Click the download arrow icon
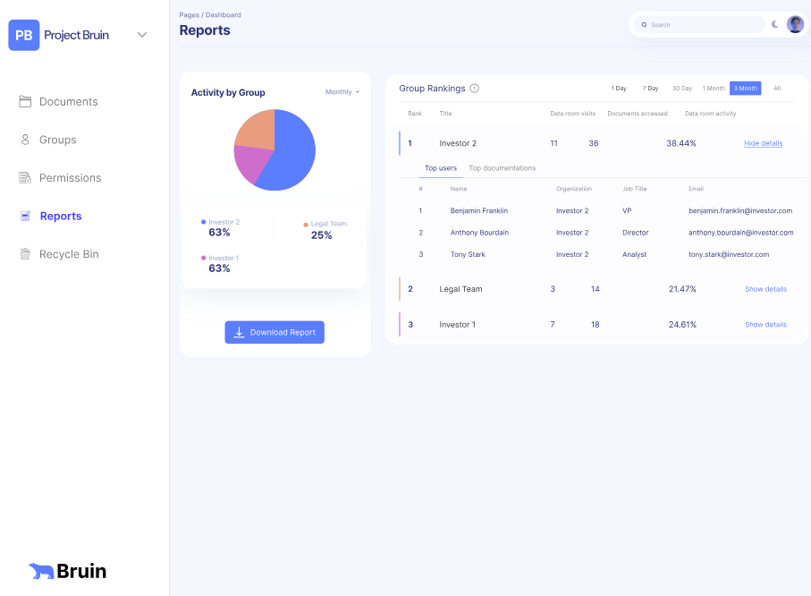 click(239, 332)
